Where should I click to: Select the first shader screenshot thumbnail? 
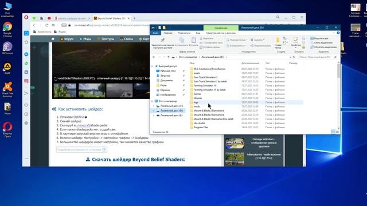pos(65,90)
